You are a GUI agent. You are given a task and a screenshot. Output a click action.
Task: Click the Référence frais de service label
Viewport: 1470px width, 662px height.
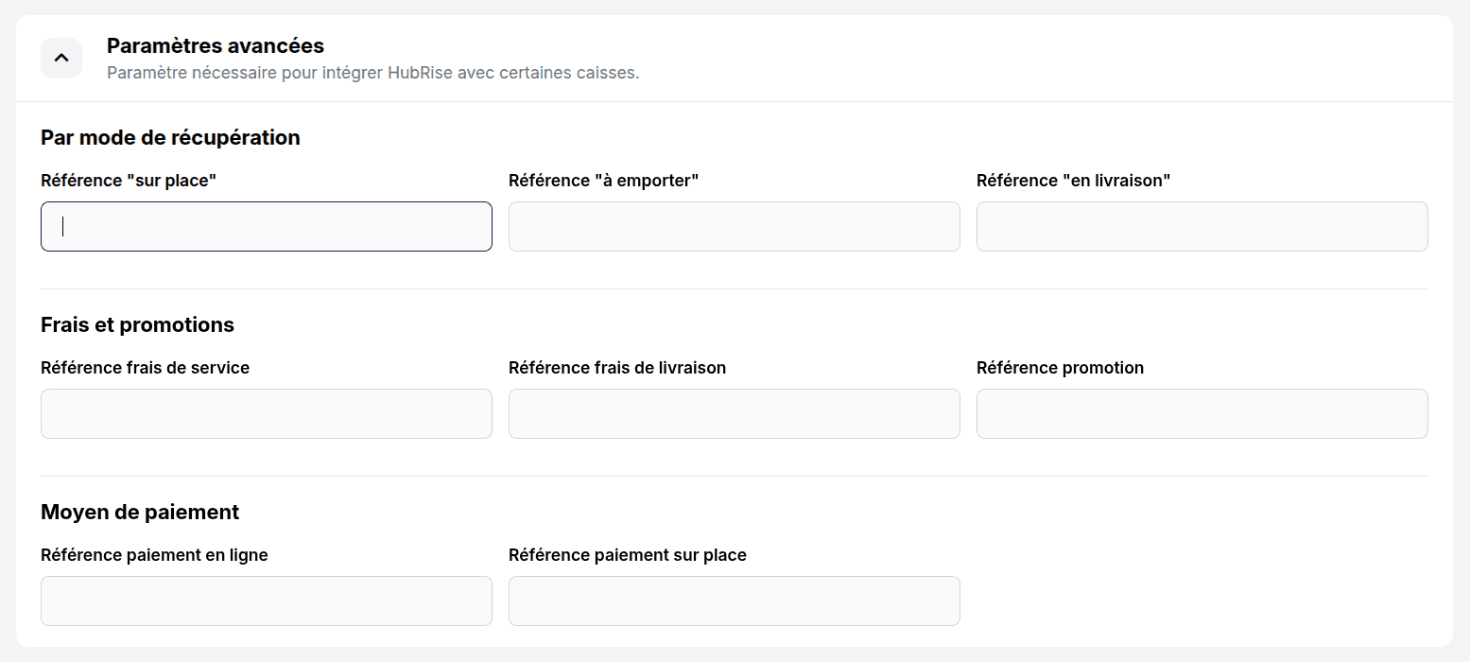coord(145,368)
